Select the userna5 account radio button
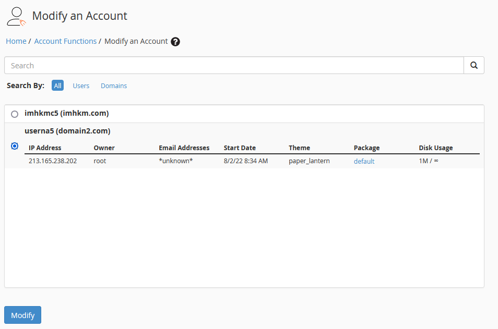Screen dimensions: 498x329 tap(15, 146)
